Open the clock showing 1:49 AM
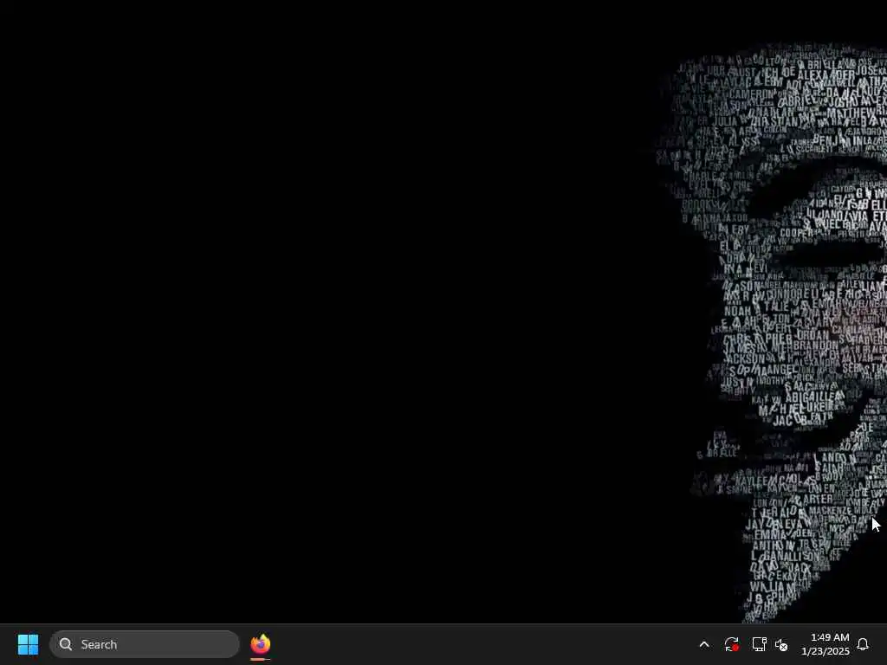The width and height of the screenshot is (887, 665). [x=825, y=644]
